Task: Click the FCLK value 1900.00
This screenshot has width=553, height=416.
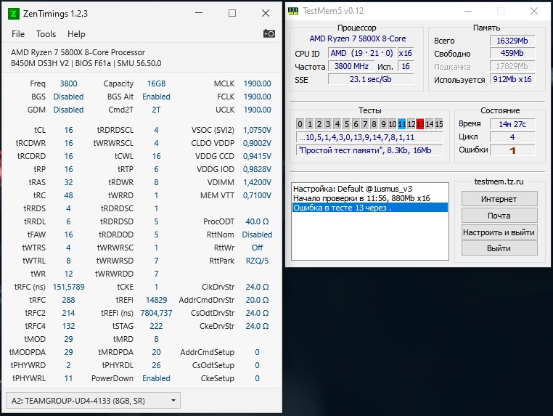Action: (257, 97)
